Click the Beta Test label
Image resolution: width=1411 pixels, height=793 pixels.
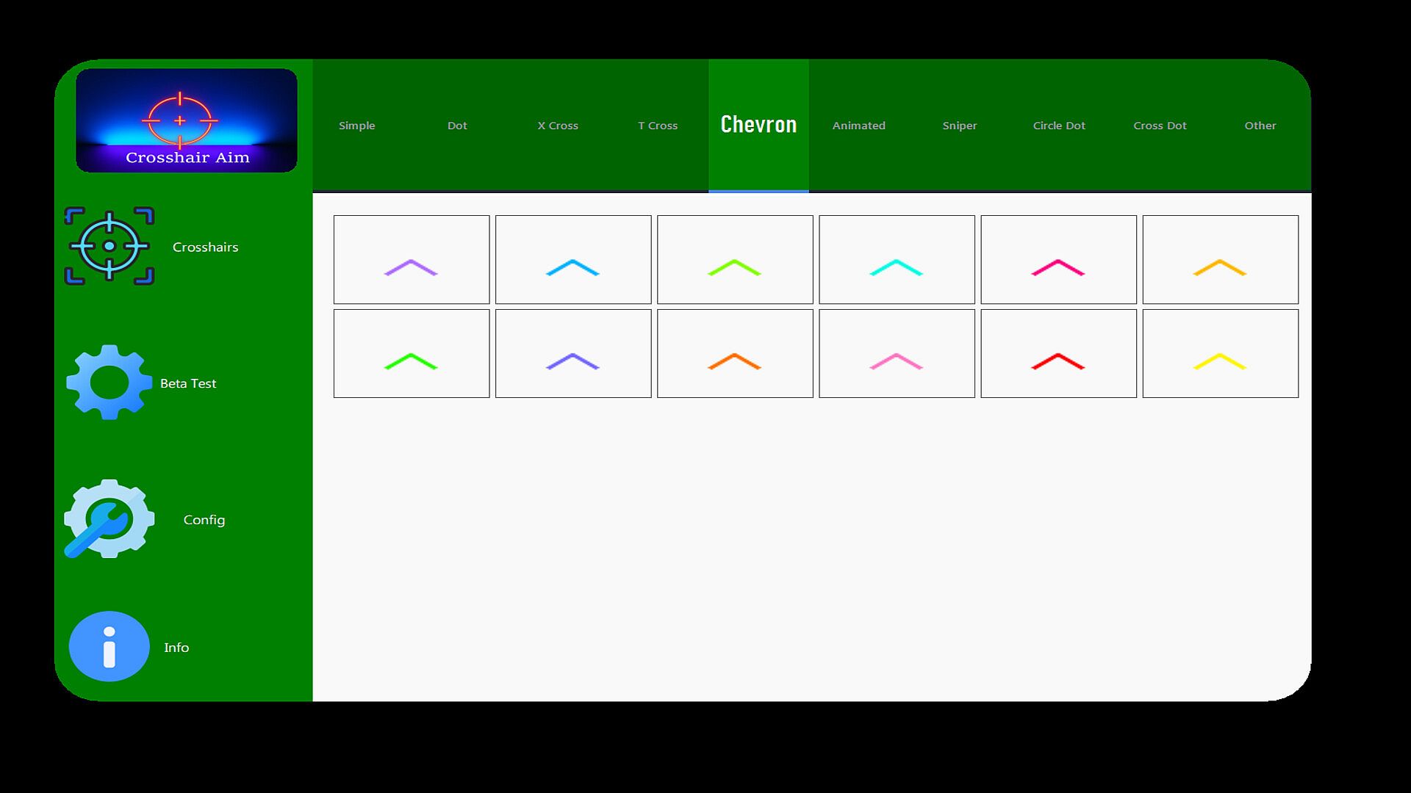click(188, 383)
